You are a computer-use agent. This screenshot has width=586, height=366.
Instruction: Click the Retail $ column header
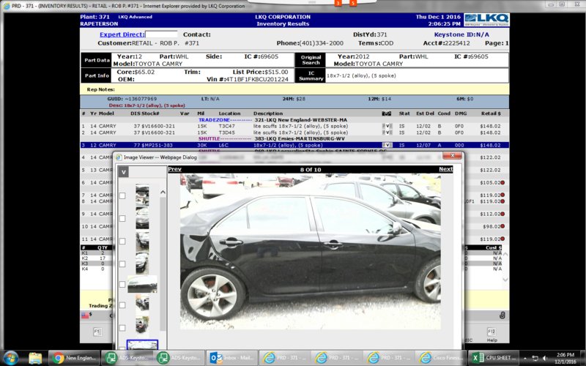pyautogui.click(x=491, y=113)
